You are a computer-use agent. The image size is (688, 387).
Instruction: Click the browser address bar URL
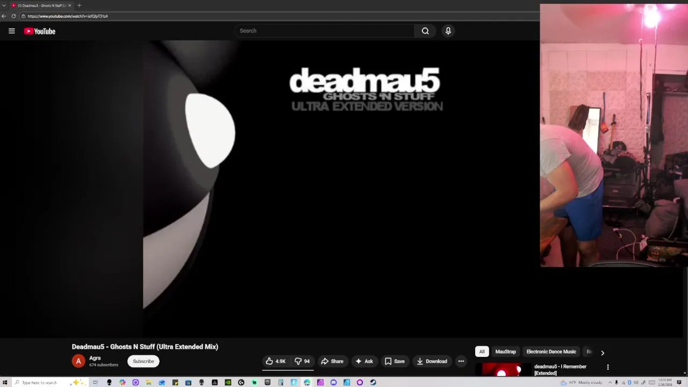tap(68, 16)
